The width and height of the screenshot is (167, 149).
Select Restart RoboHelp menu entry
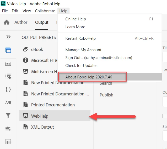click(110, 38)
